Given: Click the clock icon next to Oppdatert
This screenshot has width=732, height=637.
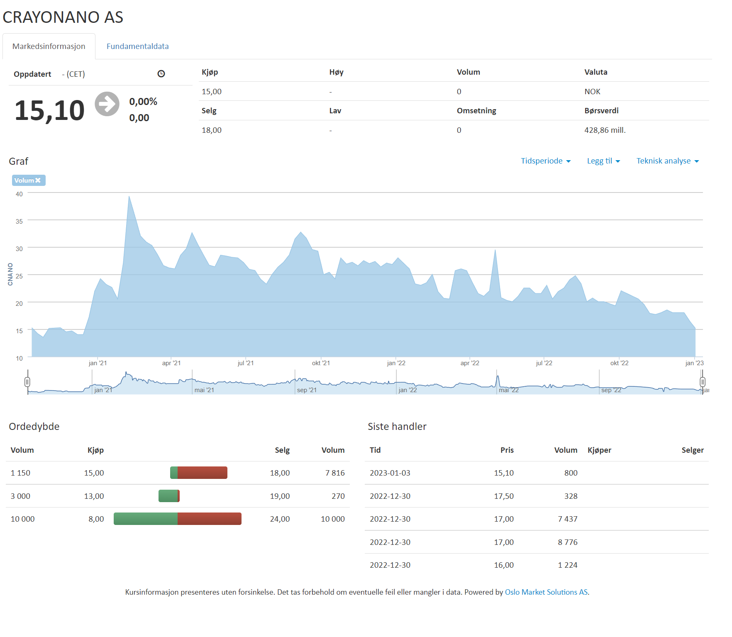Looking at the screenshot, I should click(x=161, y=74).
